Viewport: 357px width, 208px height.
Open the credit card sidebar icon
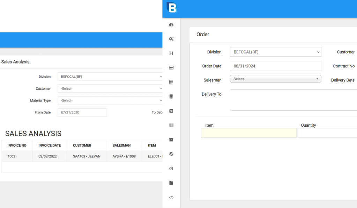coord(171,68)
